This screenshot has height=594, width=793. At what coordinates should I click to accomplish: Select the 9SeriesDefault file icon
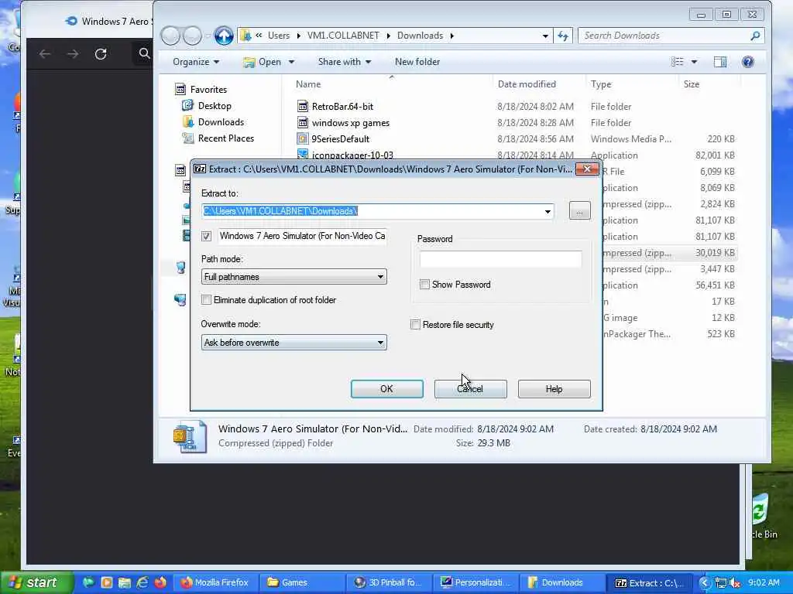click(303, 139)
